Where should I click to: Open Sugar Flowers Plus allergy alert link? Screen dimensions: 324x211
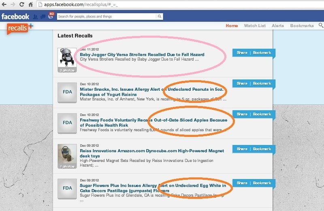coord(153,188)
